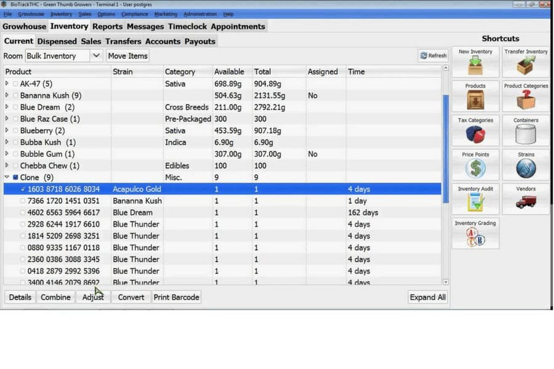Collapse the Clone (9) group
554x369 pixels.
pos(7,177)
